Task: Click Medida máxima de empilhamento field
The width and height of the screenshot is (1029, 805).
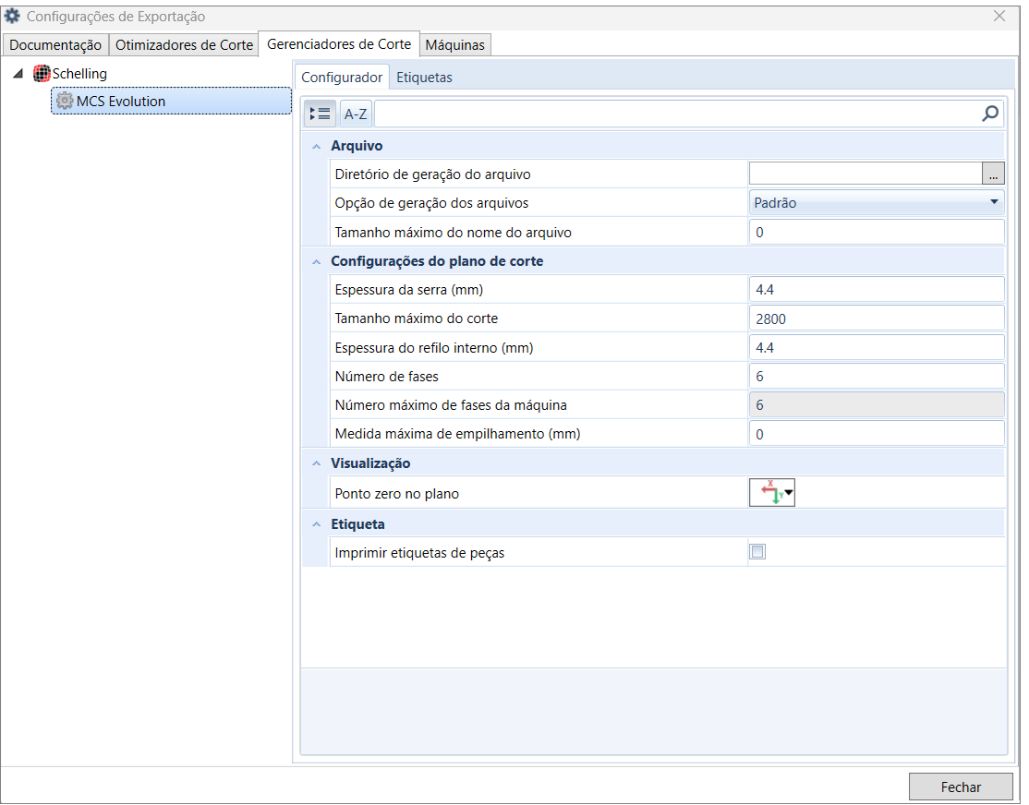Action: point(876,434)
